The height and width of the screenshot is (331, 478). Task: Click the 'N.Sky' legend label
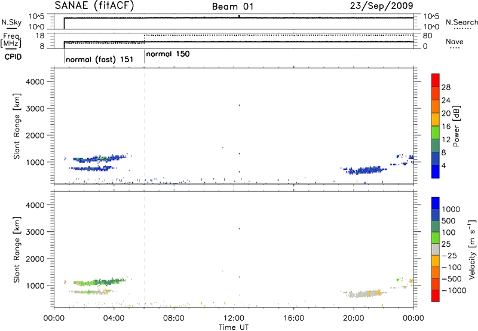pyautogui.click(x=11, y=22)
